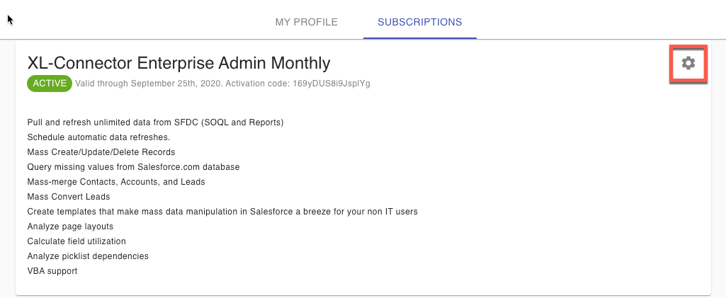Click 'Mass Create/Update/Delete Records' feature text
The width and height of the screenshot is (726, 298).
[x=101, y=152]
